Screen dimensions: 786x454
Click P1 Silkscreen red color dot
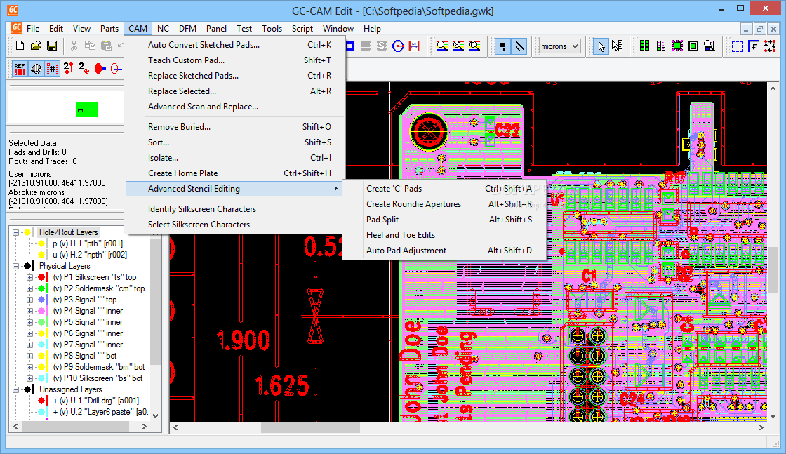point(41,277)
